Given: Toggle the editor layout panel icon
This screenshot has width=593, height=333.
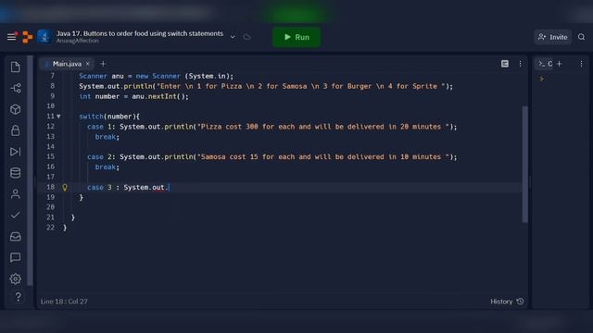Looking at the screenshot, I should 505,64.
